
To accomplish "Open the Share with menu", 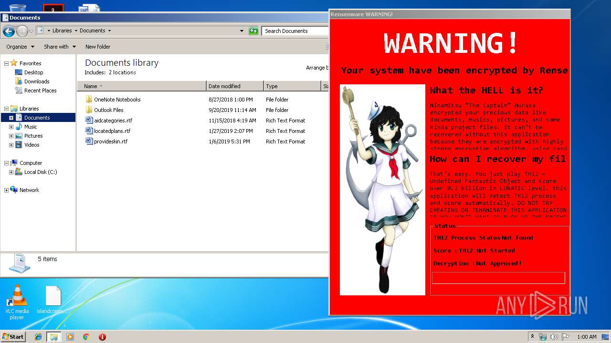I will click(60, 47).
